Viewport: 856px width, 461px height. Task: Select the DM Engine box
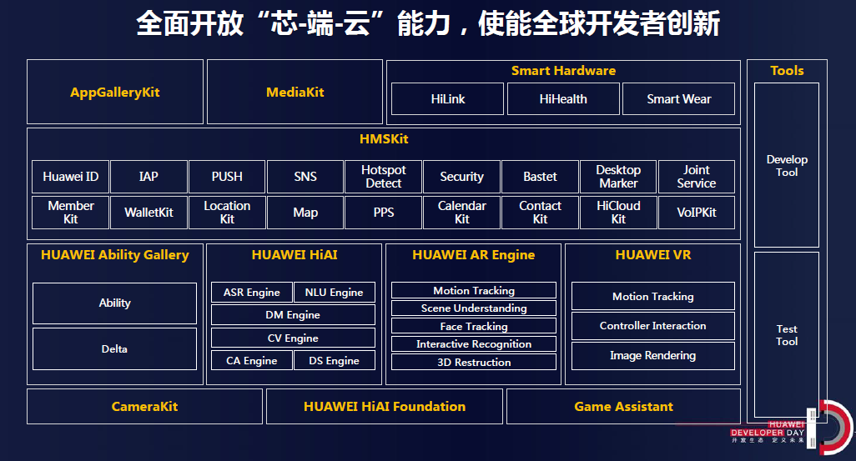click(293, 315)
